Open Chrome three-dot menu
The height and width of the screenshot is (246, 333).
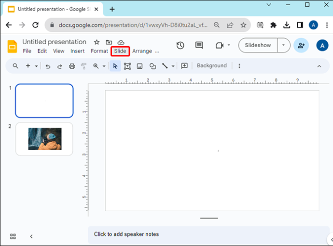(327, 25)
